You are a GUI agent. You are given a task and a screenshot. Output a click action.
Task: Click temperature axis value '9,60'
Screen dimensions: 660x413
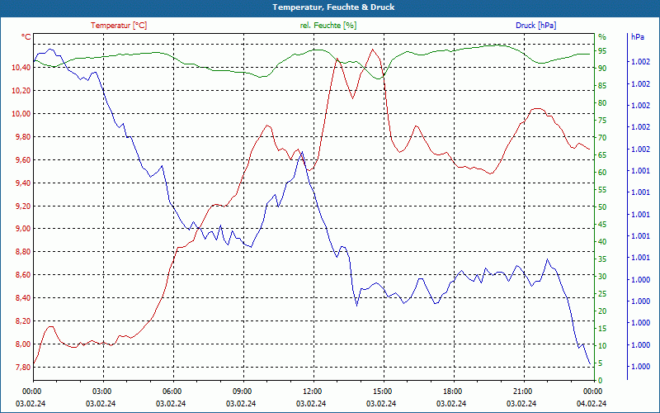point(23,160)
